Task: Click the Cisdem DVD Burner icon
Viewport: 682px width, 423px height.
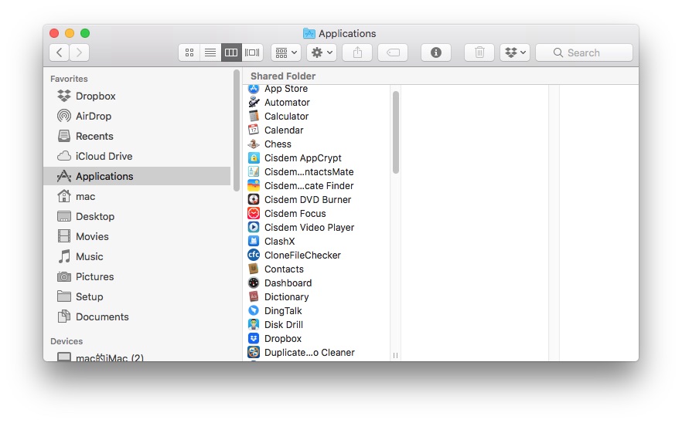Action: 254,199
